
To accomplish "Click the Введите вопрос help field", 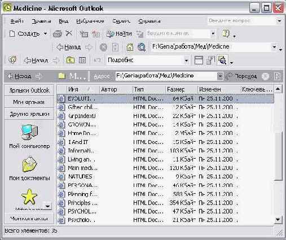I will point(241,21).
